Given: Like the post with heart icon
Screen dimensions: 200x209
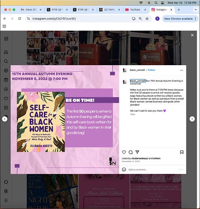Looking at the screenshot, I should point(124,152).
